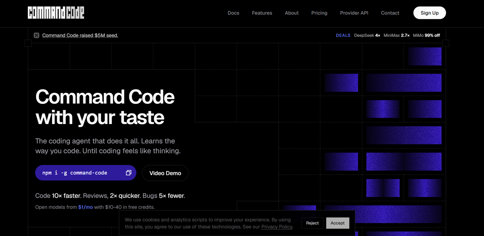Copy the npm install command via copy icon

[x=129, y=173]
